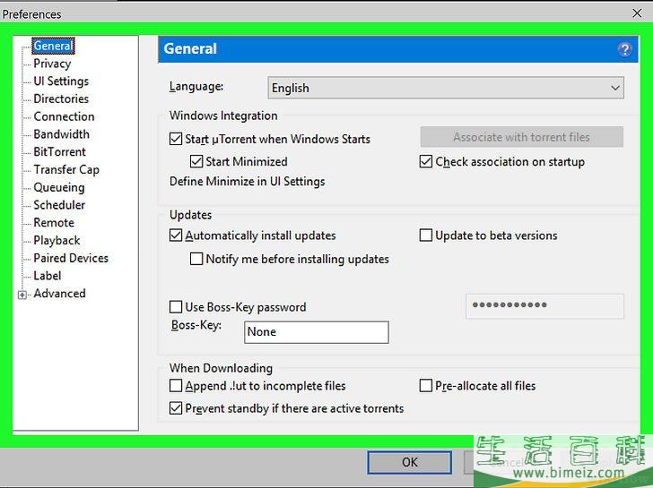Go to Connection settings
Image resolution: width=653 pixels, height=488 pixels.
(x=64, y=116)
